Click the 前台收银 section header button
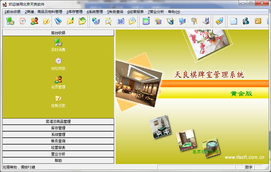Image resolution: width=271 pixels, height=172 pixels. coord(58,33)
